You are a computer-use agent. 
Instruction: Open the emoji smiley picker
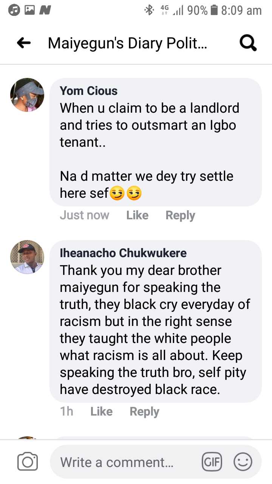[x=243, y=462]
